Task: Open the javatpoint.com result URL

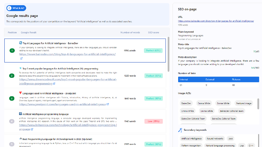Action: pos(63,104)
